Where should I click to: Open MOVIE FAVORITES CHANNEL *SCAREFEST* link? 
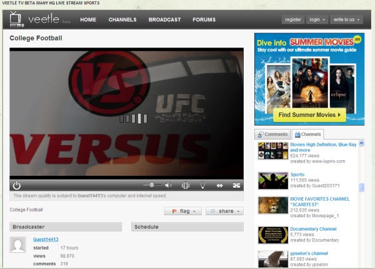pos(320,201)
